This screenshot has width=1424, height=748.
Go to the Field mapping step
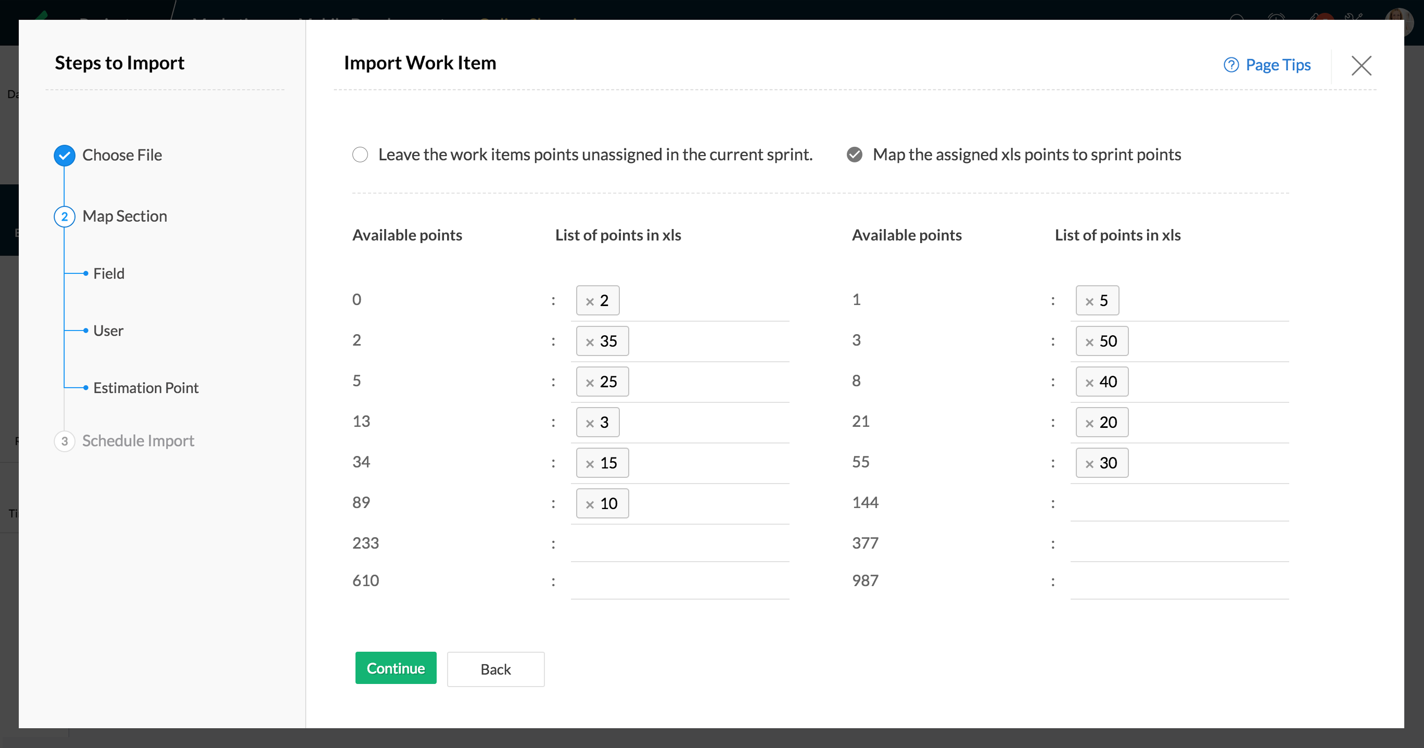click(109, 273)
